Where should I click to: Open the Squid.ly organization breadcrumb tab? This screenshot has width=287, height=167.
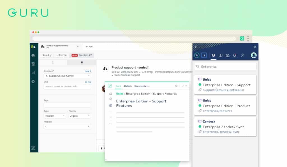(47, 55)
